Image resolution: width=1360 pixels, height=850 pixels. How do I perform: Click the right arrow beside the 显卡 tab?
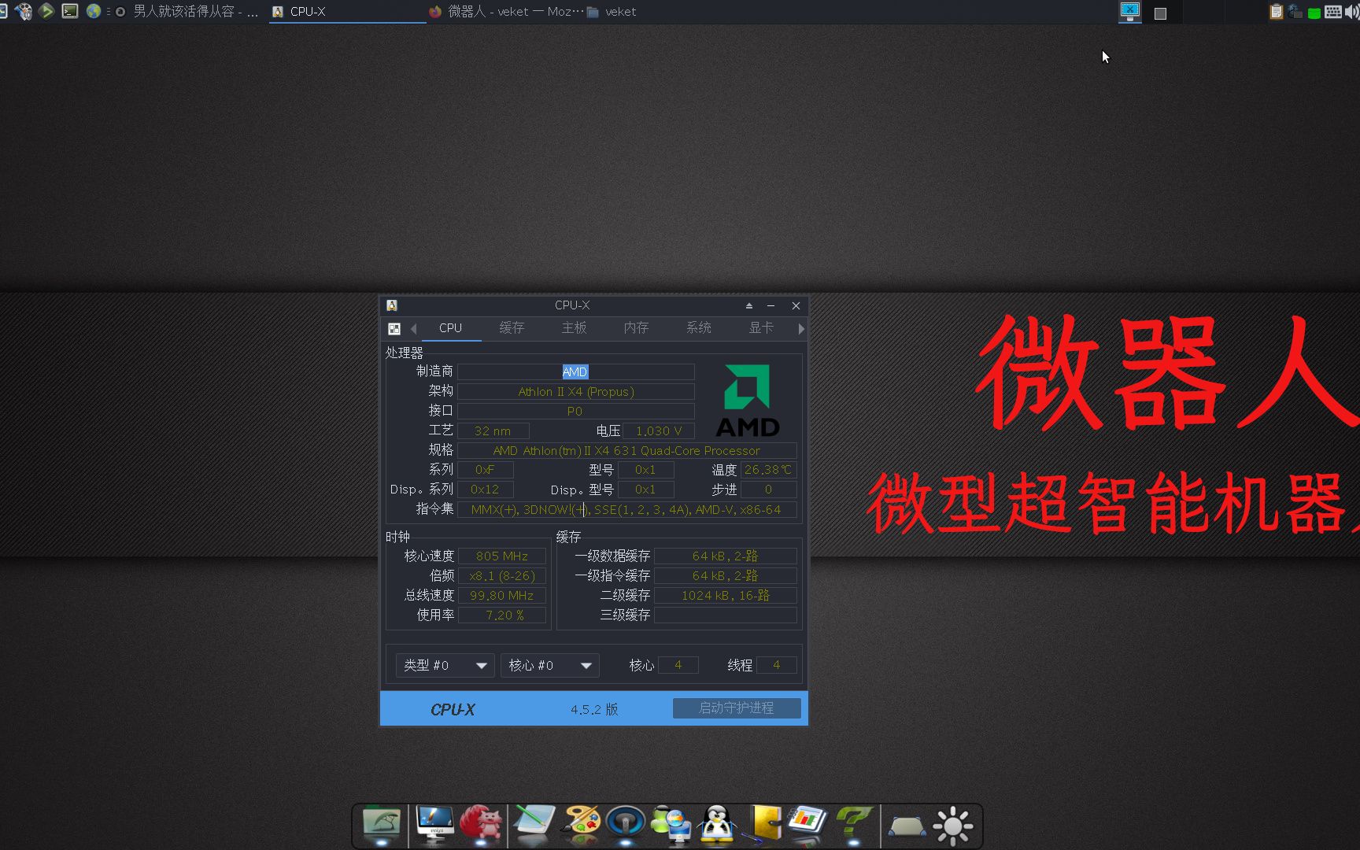pos(801,328)
